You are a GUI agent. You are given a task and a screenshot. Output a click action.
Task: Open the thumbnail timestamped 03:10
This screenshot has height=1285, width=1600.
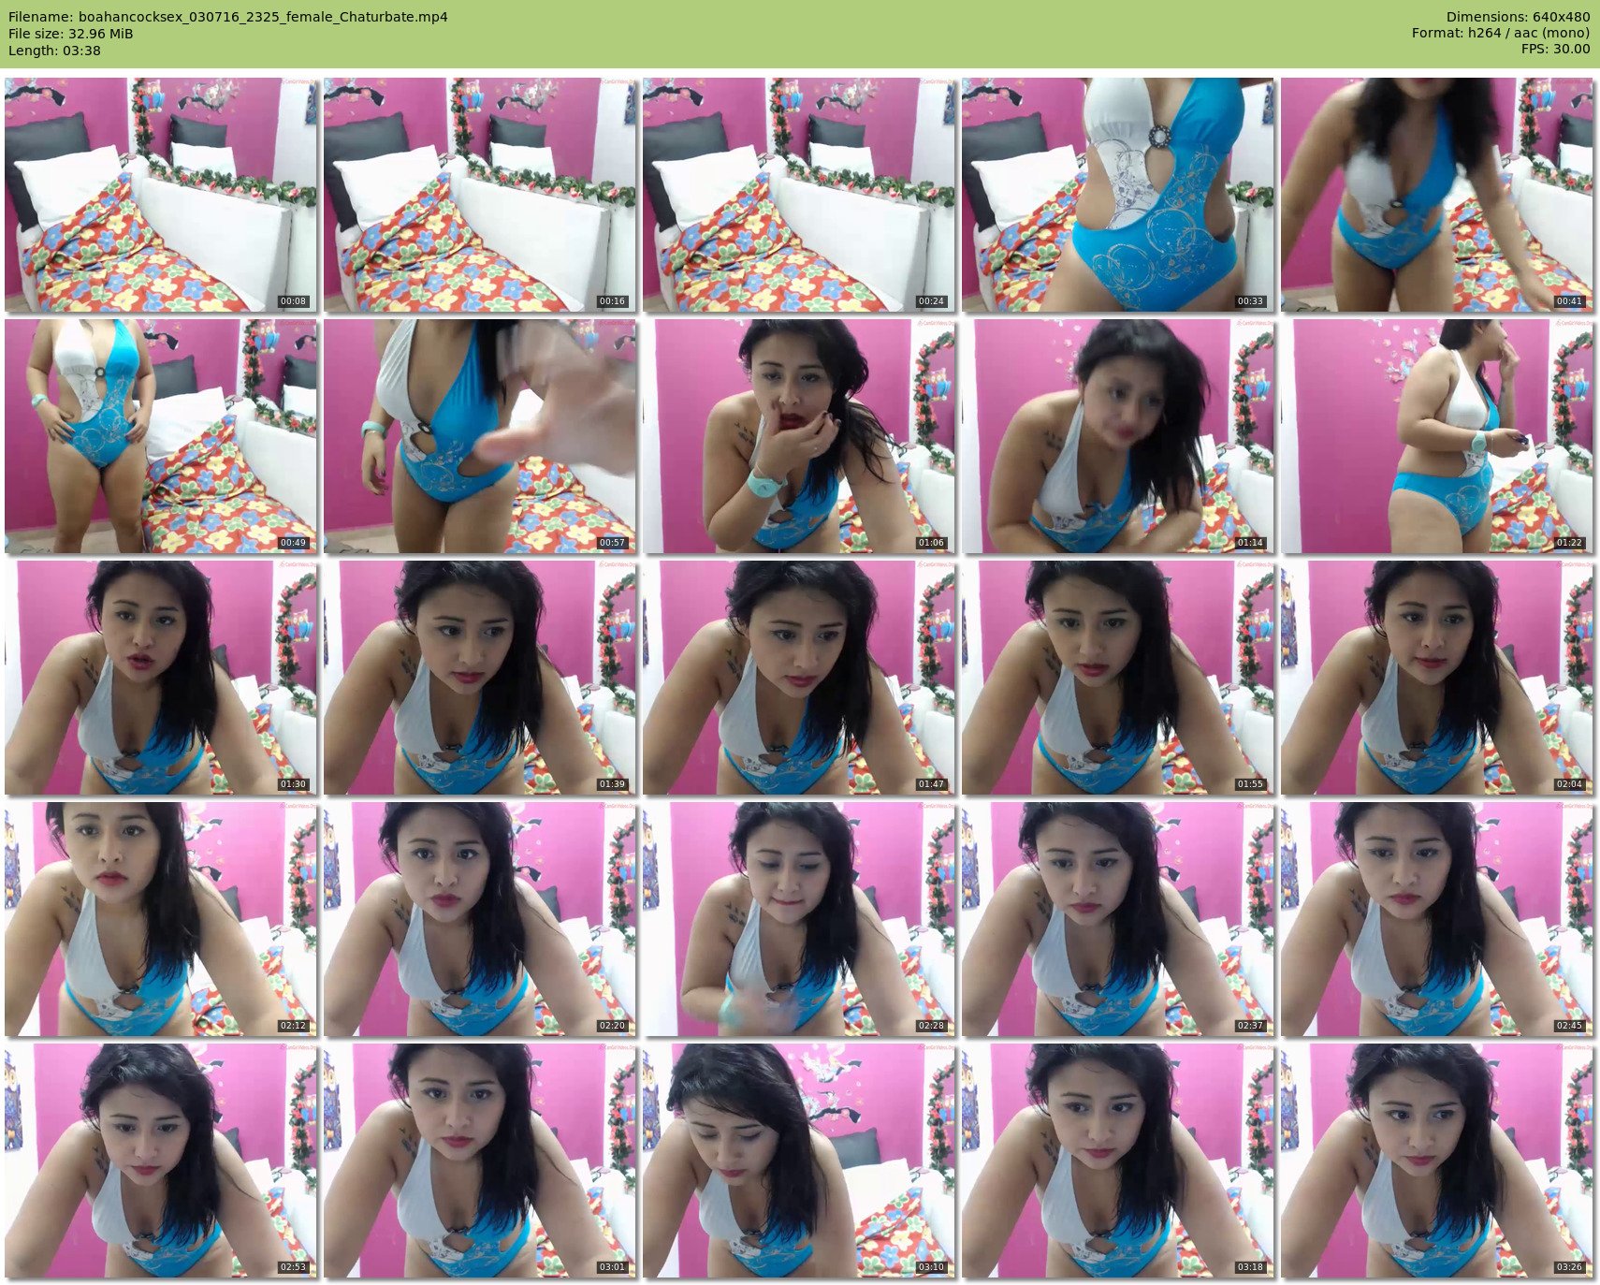[799, 1161]
